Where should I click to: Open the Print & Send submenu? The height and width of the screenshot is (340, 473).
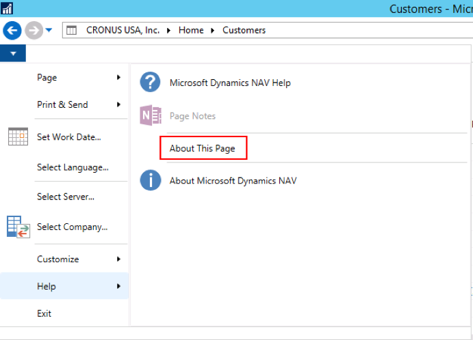64,104
